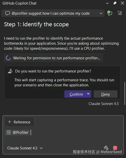Select the @Profiler agent chip
126x158 pixels.
click(x=17, y=133)
